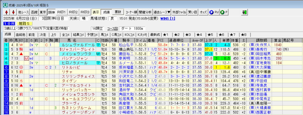
Task: Click the horseshoe icon in title bar
Action: [5, 5]
